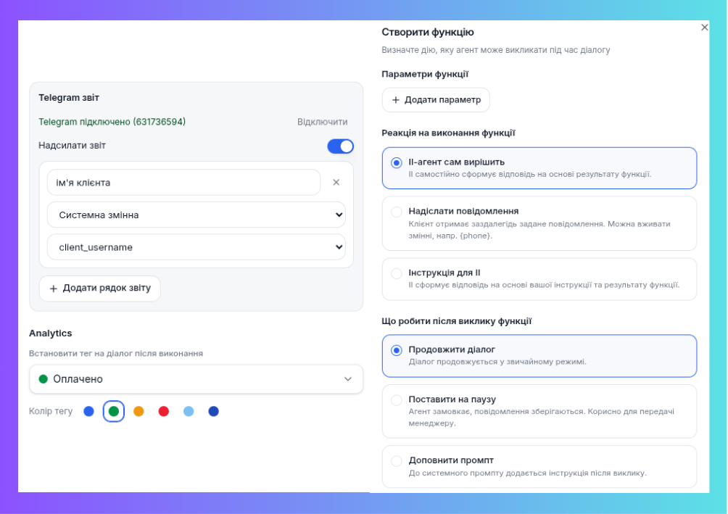The width and height of the screenshot is (728, 514).
Task: Select Продовжити діалог radio option
Action: tap(539, 356)
